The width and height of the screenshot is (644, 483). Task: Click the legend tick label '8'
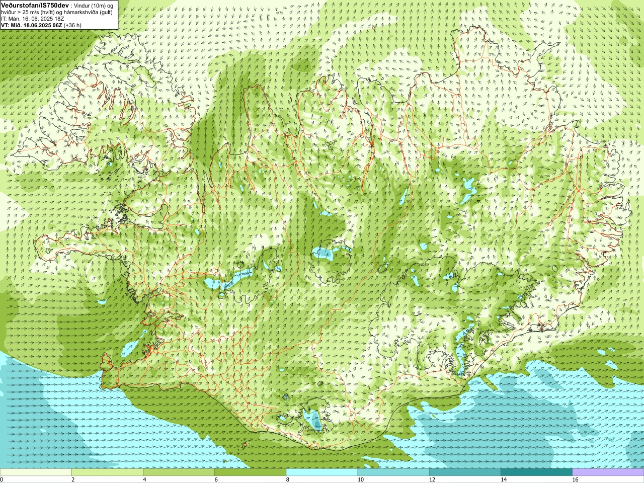coord(288,479)
